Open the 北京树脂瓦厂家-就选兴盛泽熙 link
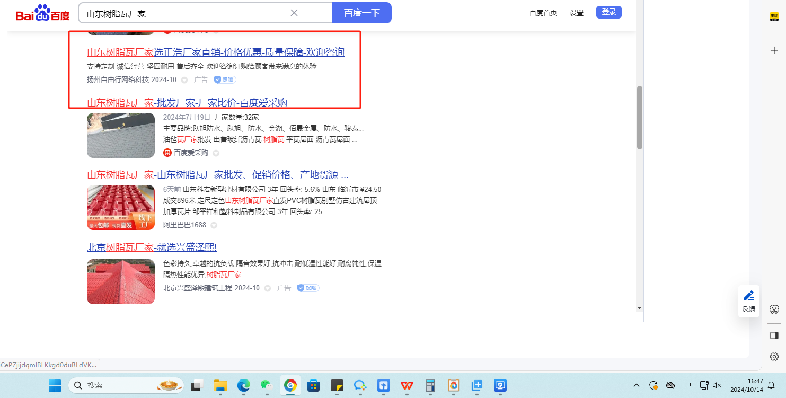 click(x=152, y=247)
